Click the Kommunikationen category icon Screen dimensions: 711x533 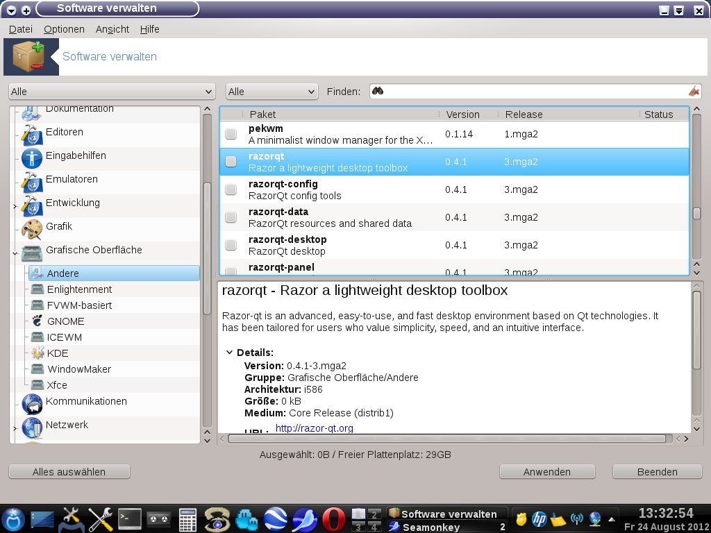(32, 404)
